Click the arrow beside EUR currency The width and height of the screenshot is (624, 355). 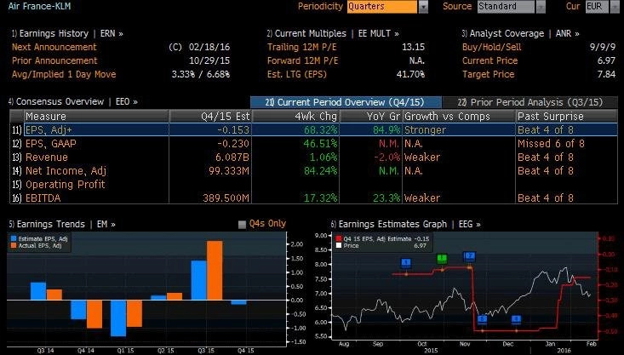tap(614, 7)
